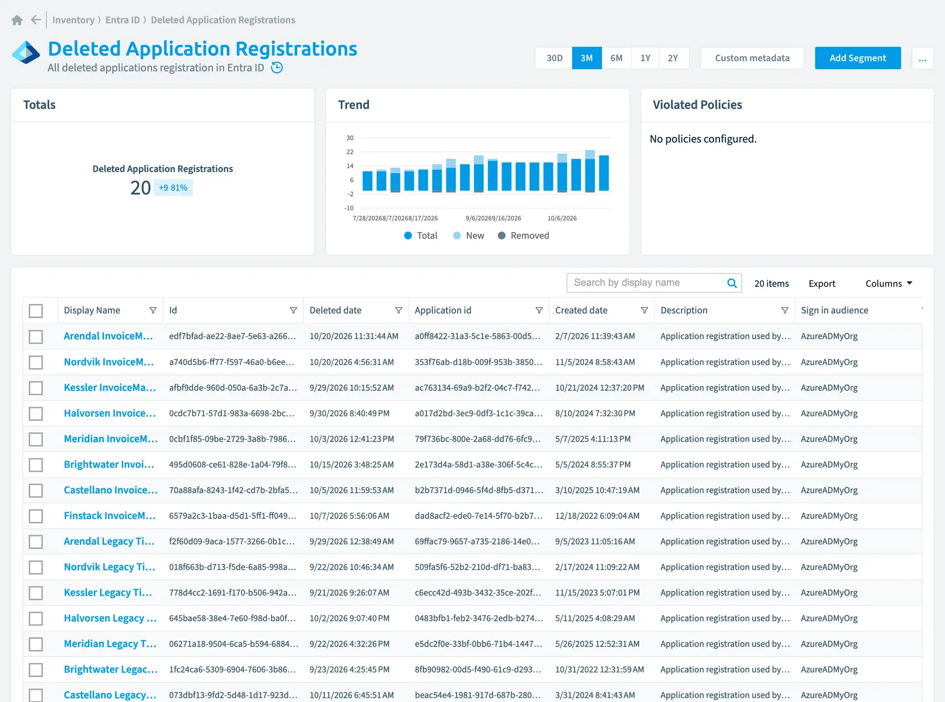Open Application id column filter icon

point(539,311)
